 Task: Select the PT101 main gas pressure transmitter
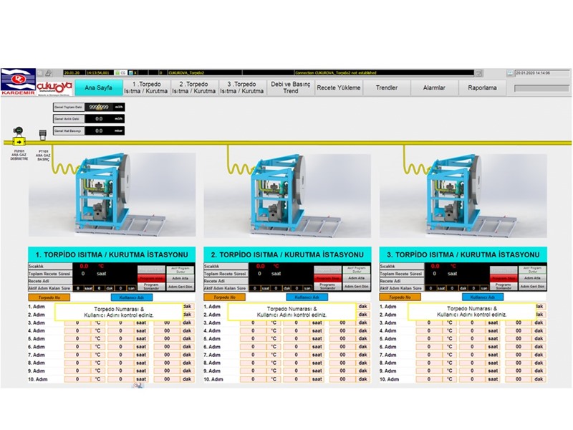pyautogui.click(x=43, y=135)
